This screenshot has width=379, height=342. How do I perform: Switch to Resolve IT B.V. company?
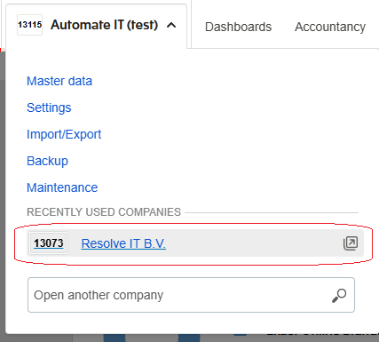123,243
